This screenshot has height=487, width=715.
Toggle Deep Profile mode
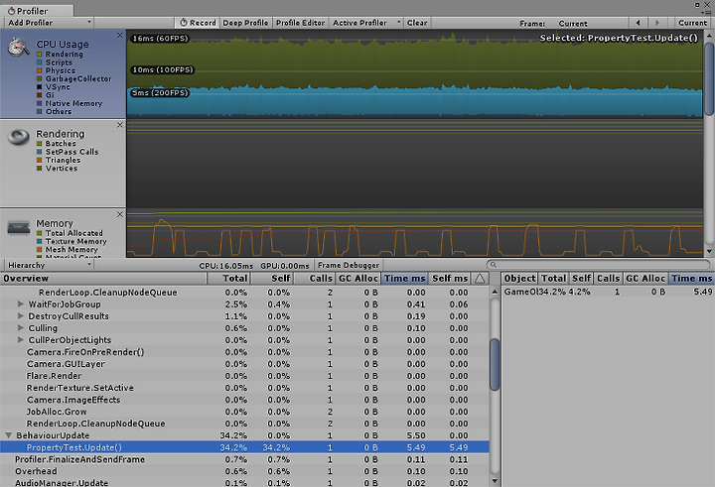[x=246, y=23]
